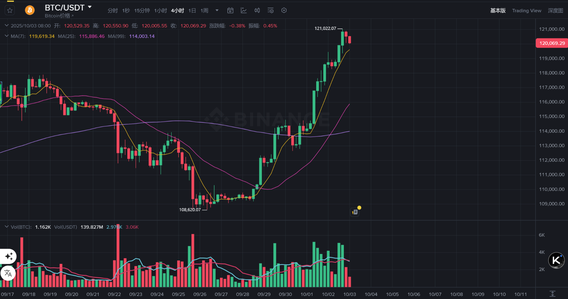The image size is (568, 299).
Task: Open the BTC/USDT pair selector dropdown
Action: click(90, 7)
